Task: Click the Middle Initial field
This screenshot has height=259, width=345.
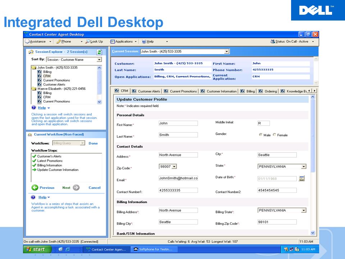Action: tap(263, 123)
